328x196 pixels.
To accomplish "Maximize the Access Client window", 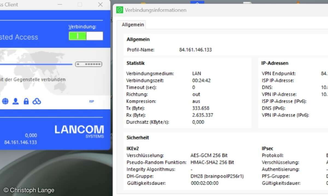I will (x=80, y=4).
